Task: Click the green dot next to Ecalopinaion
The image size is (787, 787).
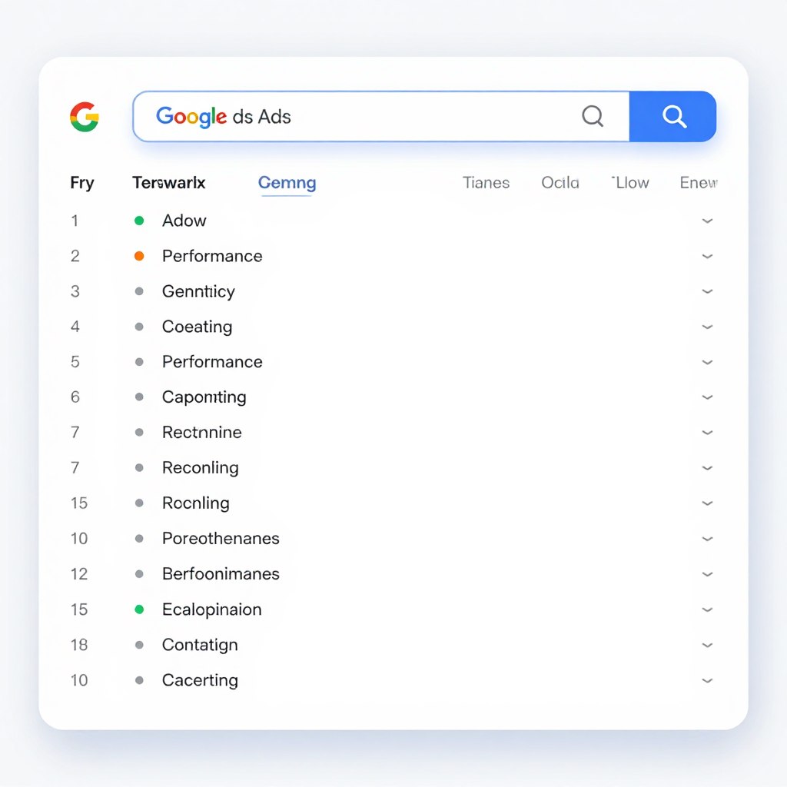Action: click(x=139, y=609)
